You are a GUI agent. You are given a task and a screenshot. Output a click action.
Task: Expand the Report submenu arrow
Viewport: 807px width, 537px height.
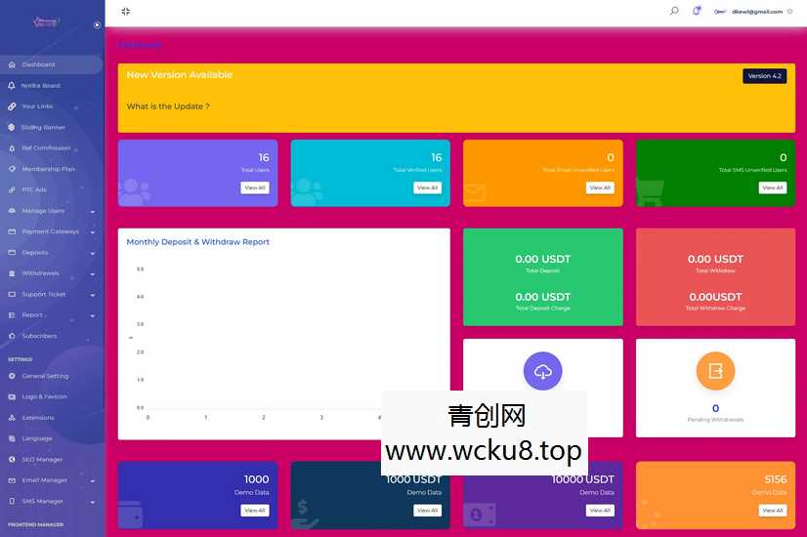93,315
